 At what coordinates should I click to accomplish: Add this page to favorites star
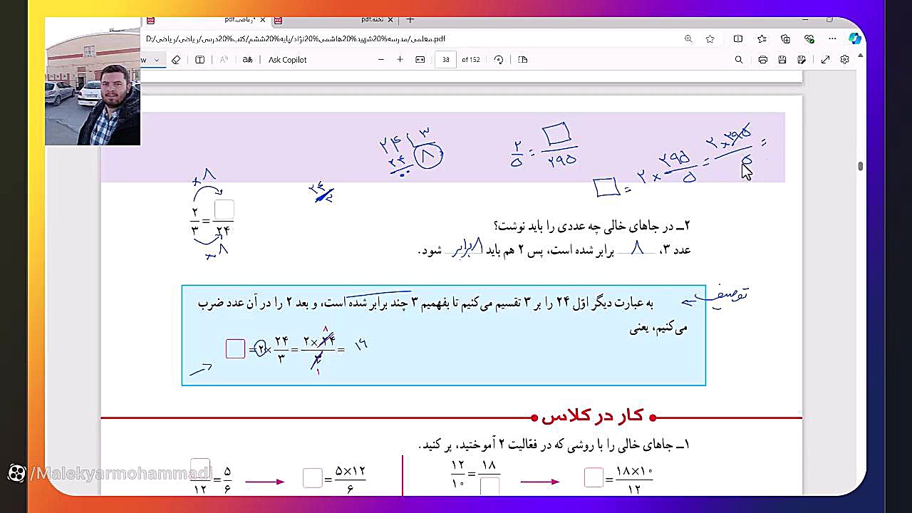pos(710,39)
